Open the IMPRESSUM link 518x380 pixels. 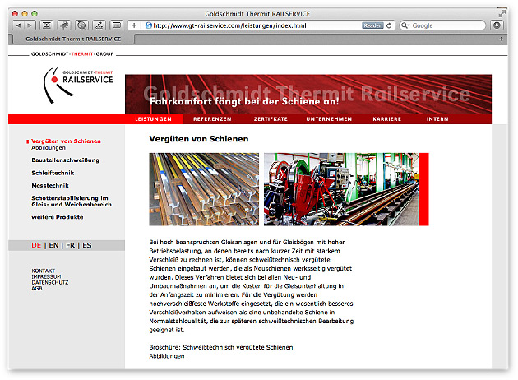click(46, 276)
